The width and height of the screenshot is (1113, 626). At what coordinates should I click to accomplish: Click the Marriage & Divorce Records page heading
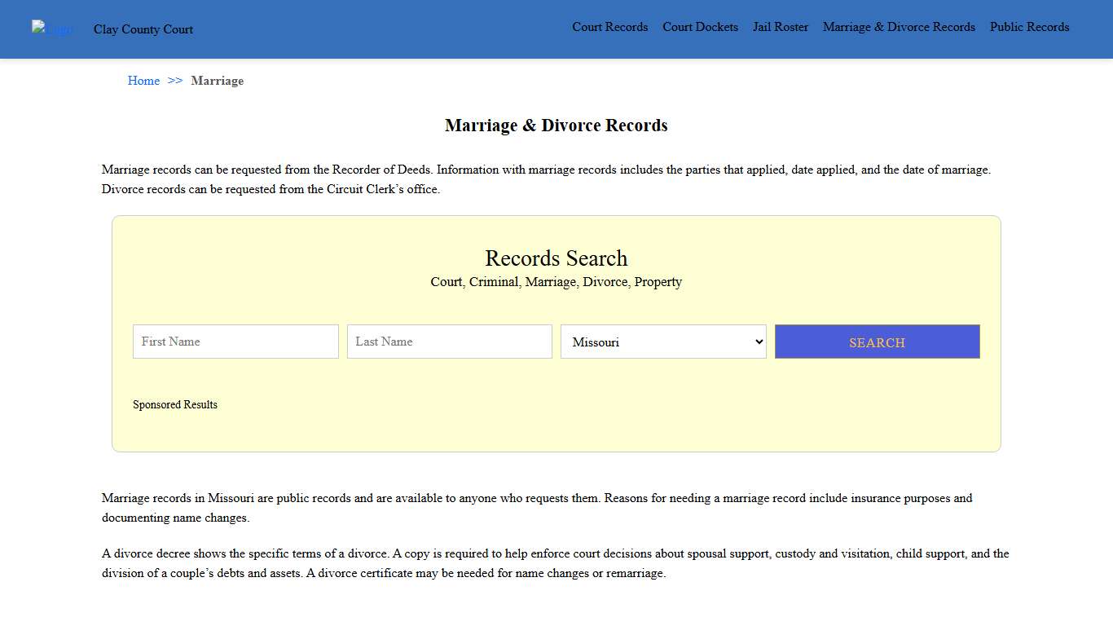pyautogui.click(x=556, y=125)
